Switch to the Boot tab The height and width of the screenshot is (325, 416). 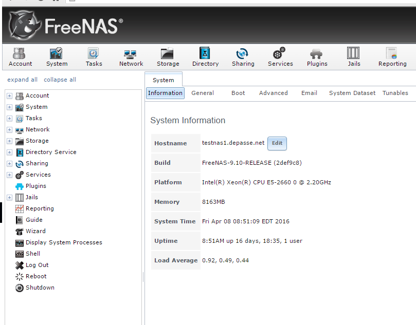238,93
